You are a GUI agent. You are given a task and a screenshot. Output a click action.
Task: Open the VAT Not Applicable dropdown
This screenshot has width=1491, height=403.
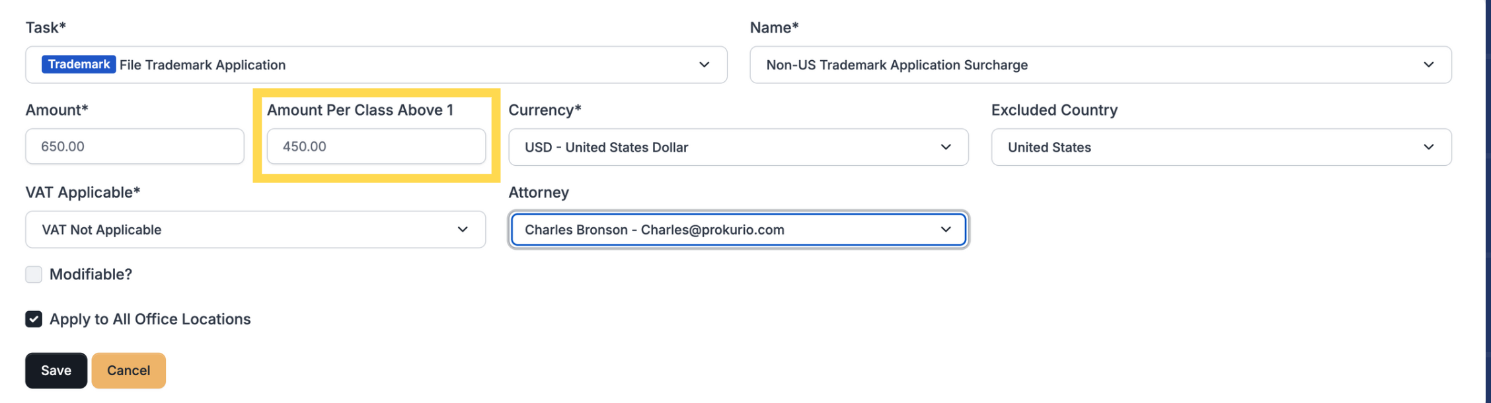pyautogui.click(x=256, y=229)
